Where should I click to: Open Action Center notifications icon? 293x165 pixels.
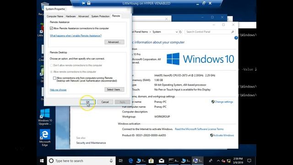(x=249, y=161)
